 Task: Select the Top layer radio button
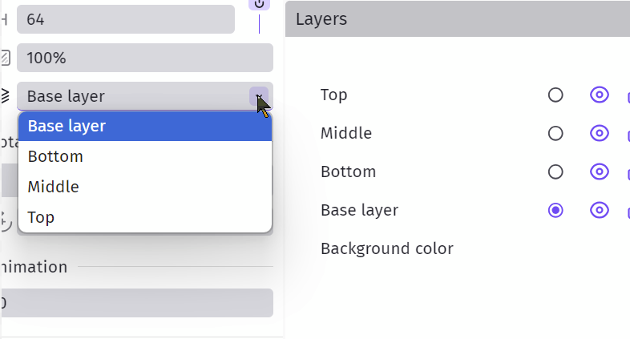555,95
